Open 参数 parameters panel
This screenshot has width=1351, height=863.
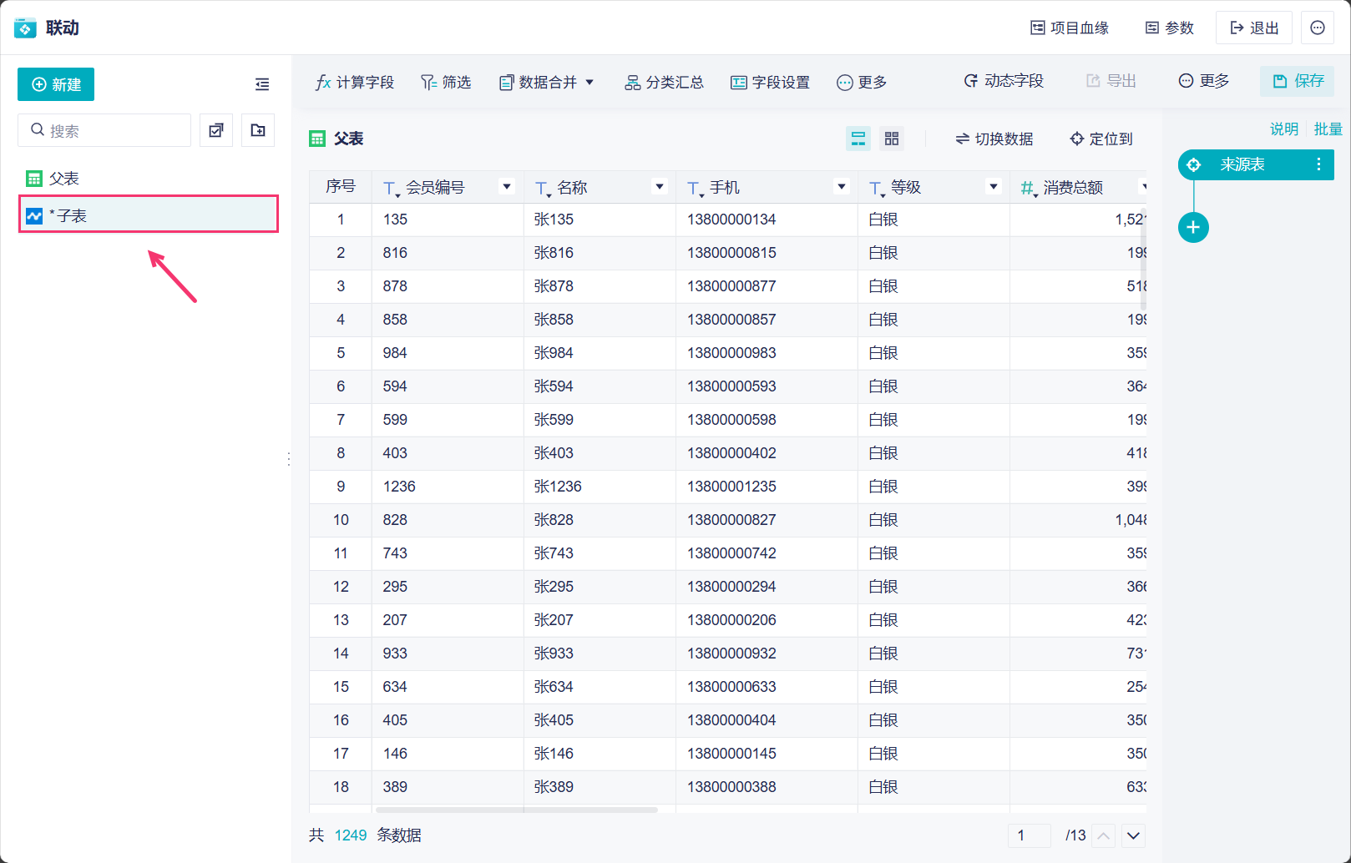tap(1169, 28)
